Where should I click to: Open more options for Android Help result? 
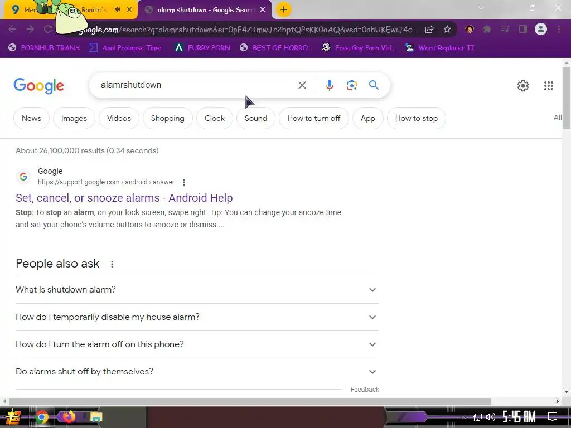184,182
